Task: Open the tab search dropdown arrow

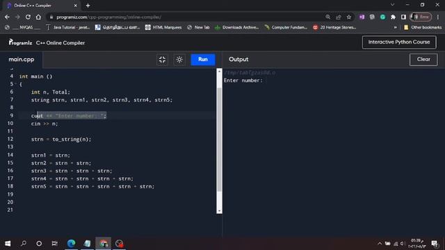Action: point(392,5)
